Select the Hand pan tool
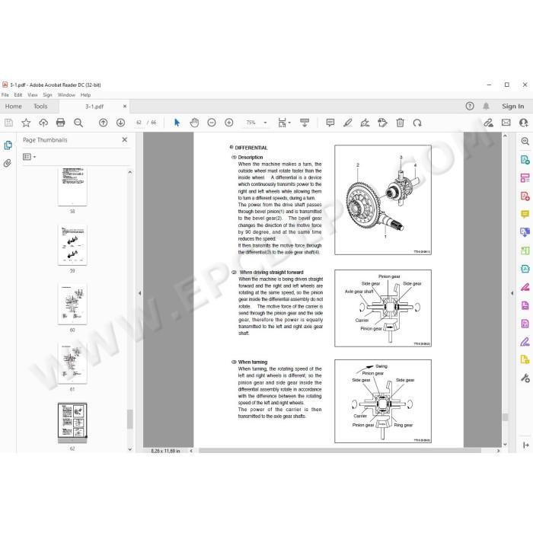This screenshot has width=533, height=533. [x=194, y=123]
